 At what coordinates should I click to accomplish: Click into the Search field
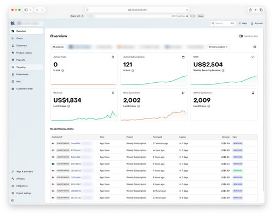point(223,24)
